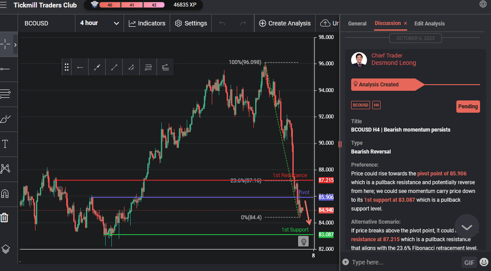Open the emoji picker
Screen dimensions: 491x271
484,262
